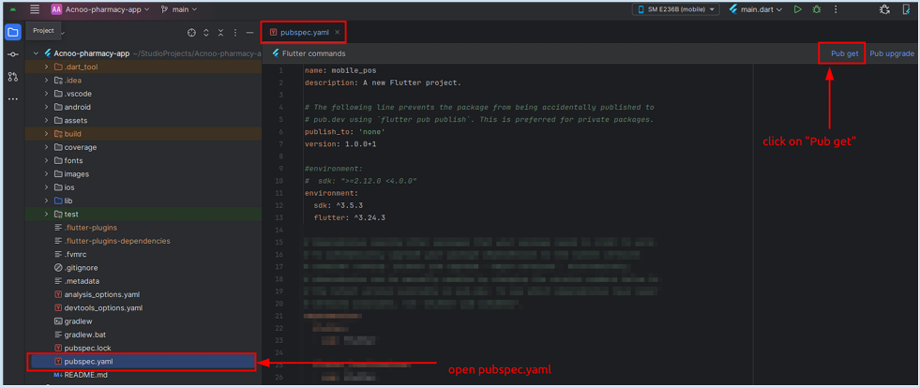The image size is (920, 388).
Task: Close the pubspec.yaml tab
Action: click(338, 32)
